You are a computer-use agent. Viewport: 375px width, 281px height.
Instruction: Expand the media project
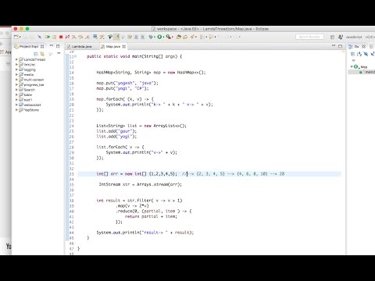tap(16, 74)
